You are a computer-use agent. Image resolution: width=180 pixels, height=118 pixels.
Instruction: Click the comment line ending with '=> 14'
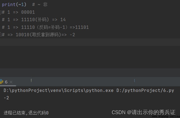click(34, 20)
